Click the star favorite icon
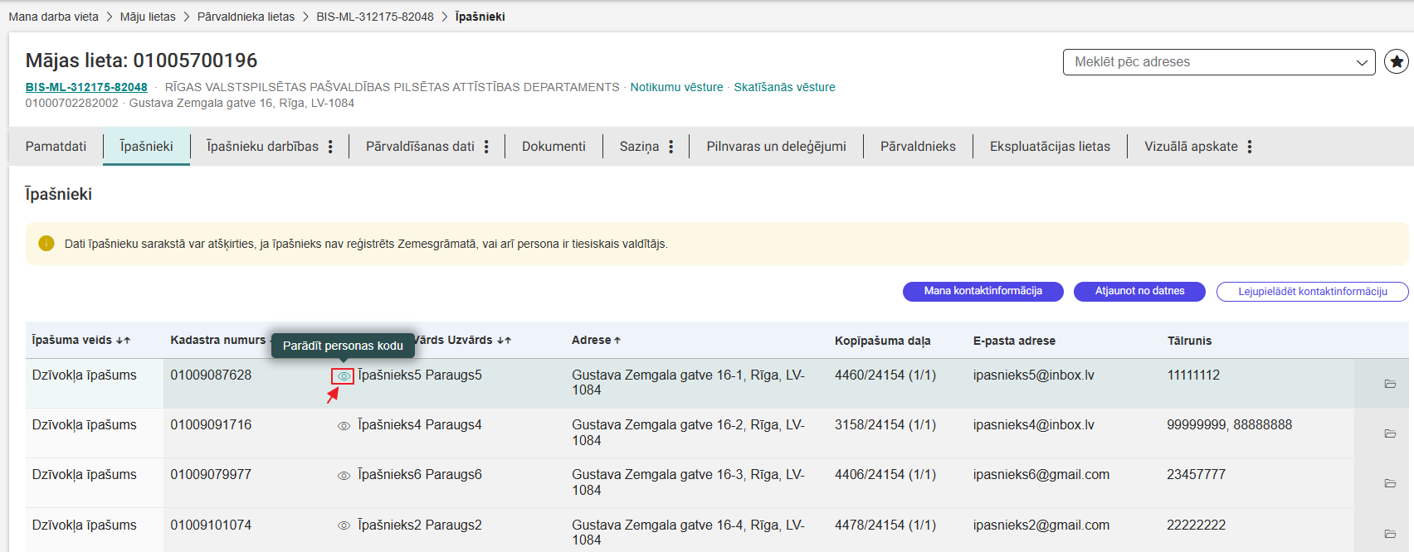This screenshot has width=1414, height=552. pyautogui.click(x=1397, y=61)
